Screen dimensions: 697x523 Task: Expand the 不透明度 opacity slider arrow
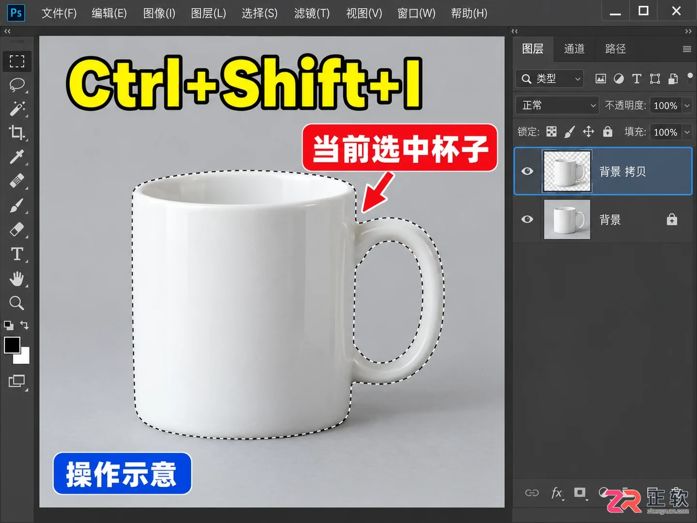click(x=687, y=105)
